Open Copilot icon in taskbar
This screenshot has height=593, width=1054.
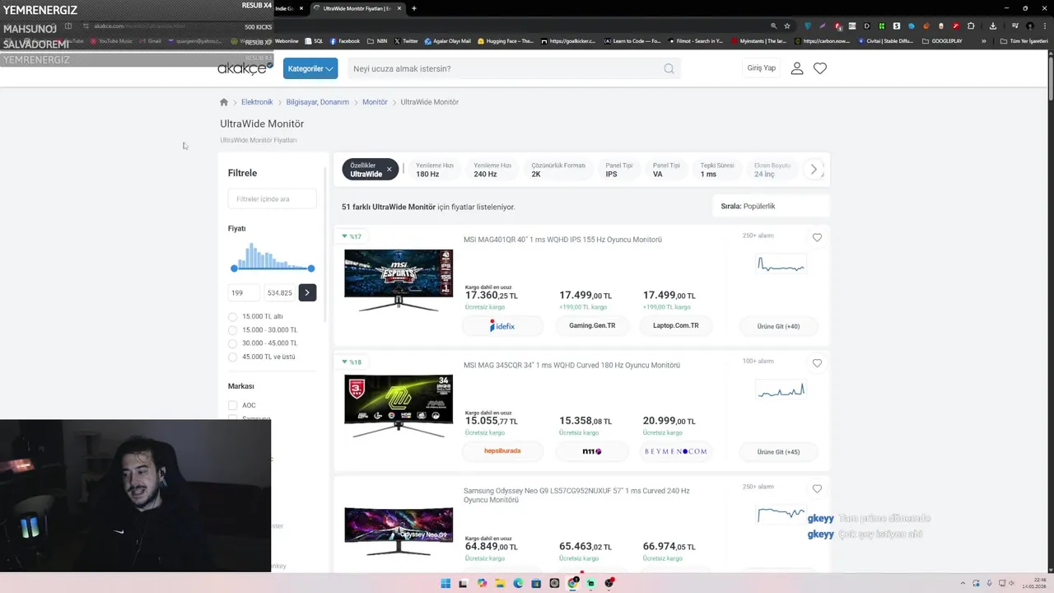pos(482,583)
